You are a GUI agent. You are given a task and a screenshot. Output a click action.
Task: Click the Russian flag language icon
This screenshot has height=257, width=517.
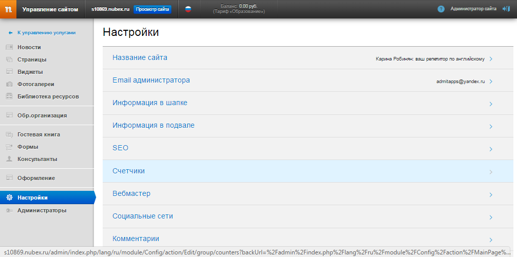(x=188, y=9)
